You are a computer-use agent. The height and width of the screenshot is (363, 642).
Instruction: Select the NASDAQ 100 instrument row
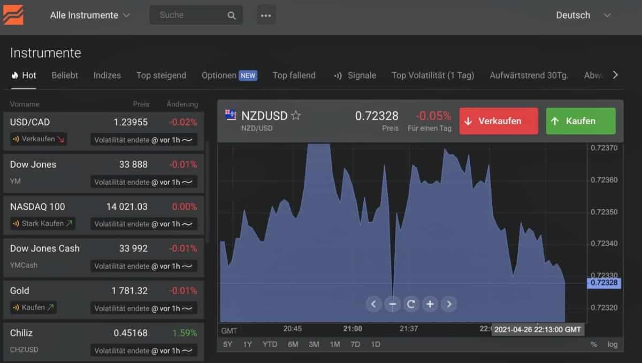click(104, 215)
